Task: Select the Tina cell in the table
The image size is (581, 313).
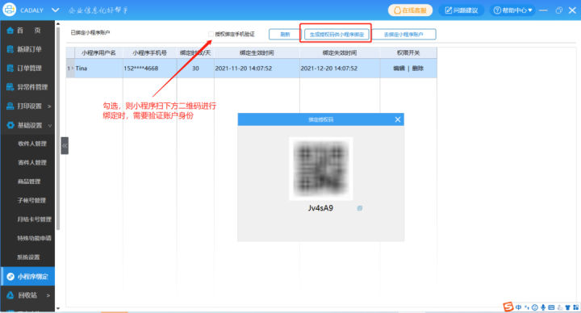Action: click(99, 68)
